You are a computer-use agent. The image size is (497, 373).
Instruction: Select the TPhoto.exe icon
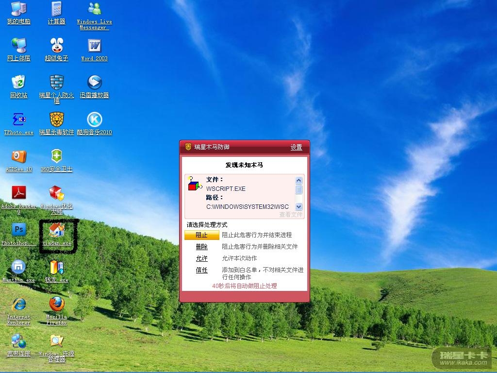coord(19,123)
